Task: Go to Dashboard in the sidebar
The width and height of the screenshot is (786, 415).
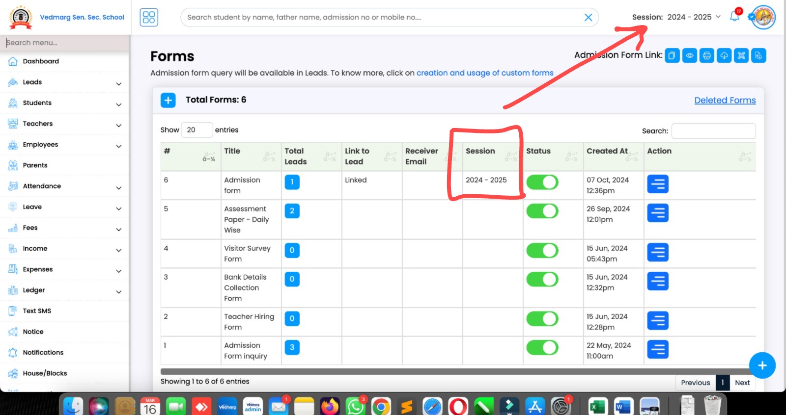Action: pyautogui.click(x=41, y=61)
